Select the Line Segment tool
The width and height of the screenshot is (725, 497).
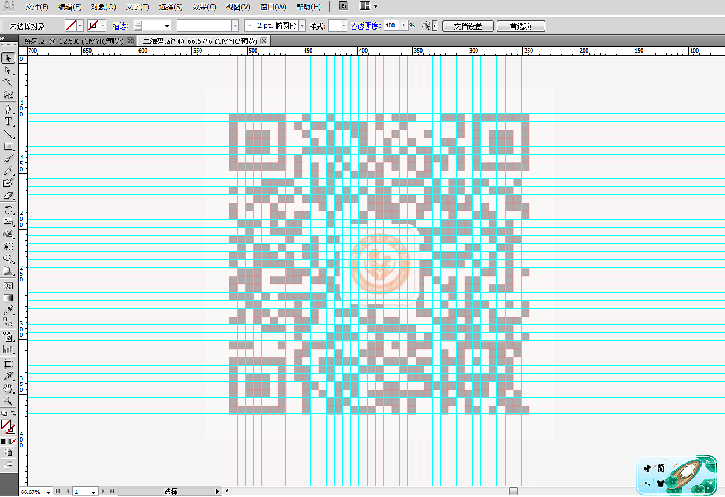coord(8,134)
